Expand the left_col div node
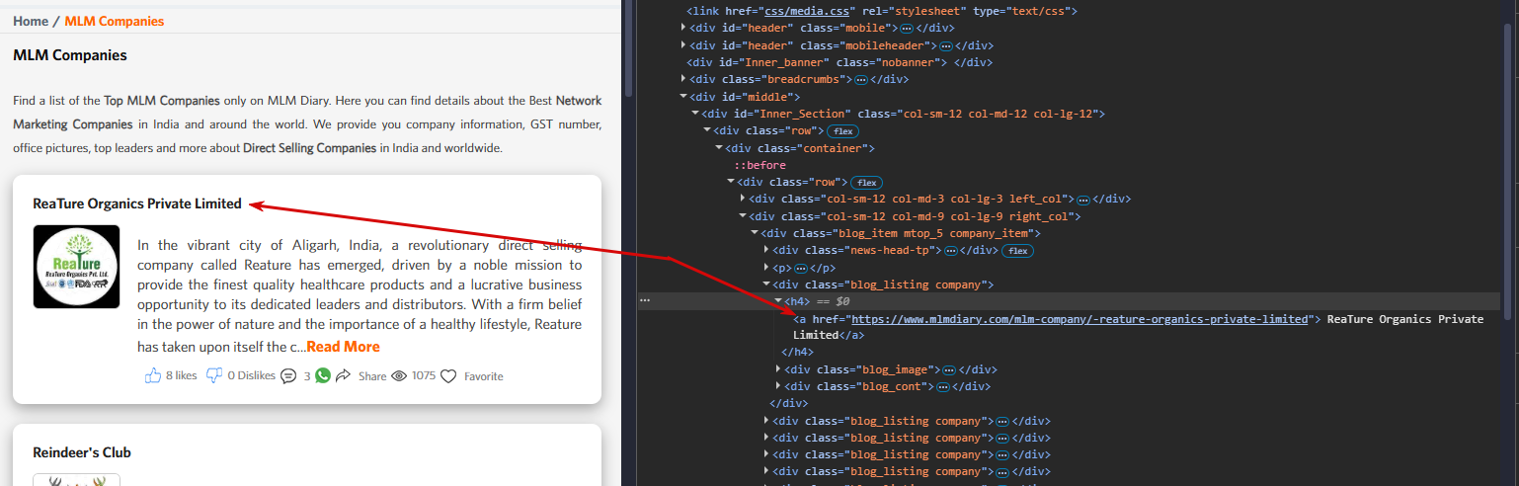The height and width of the screenshot is (486, 1519). pyautogui.click(x=744, y=199)
